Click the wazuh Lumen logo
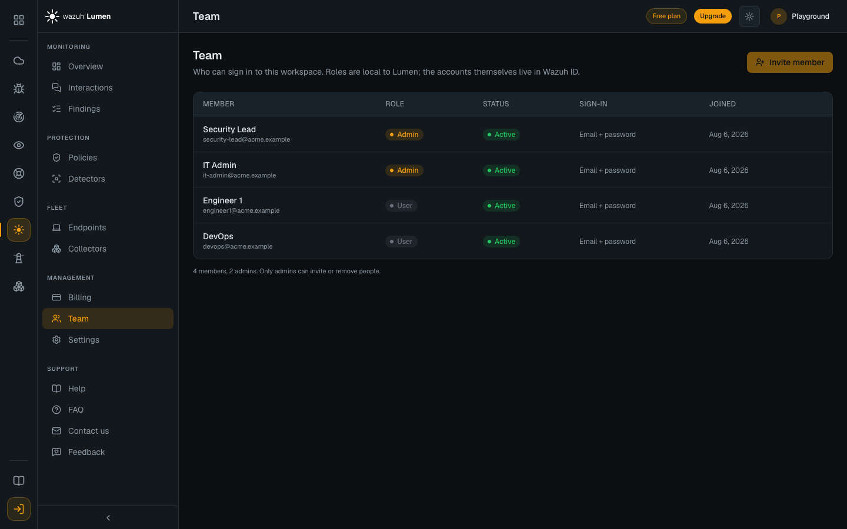 click(x=78, y=16)
